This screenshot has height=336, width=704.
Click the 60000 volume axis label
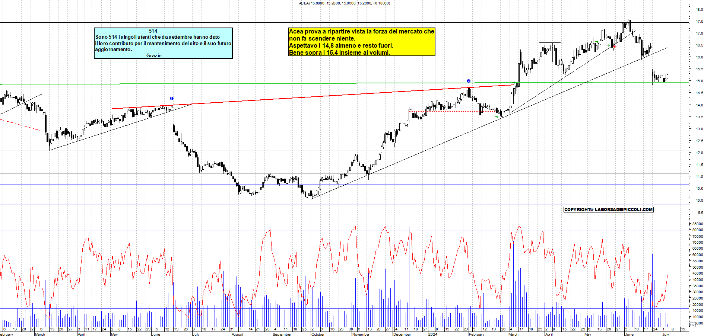[x=698, y=255]
